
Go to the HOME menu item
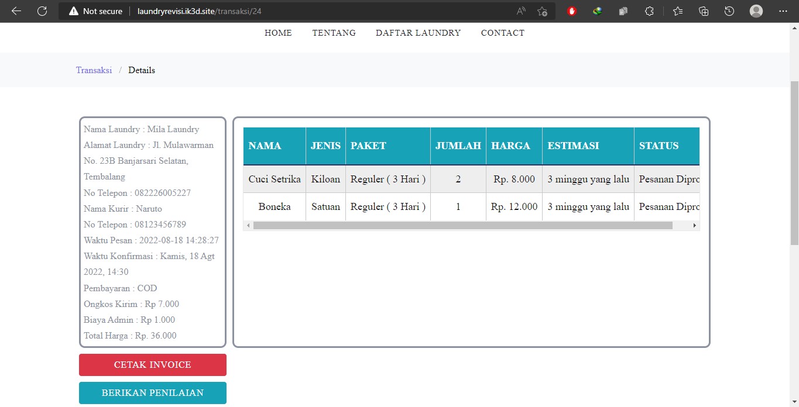pyautogui.click(x=278, y=33)
